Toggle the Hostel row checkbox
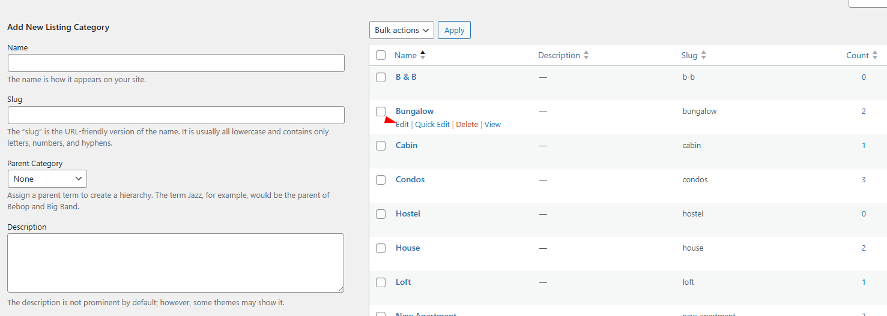The width and height of the screenshot is (887, 316). [381, 214]
